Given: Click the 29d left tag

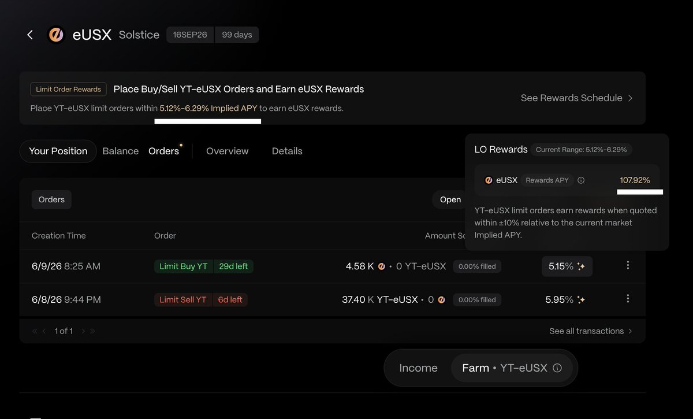Looking at the screenshot, I should coord(233,266).
